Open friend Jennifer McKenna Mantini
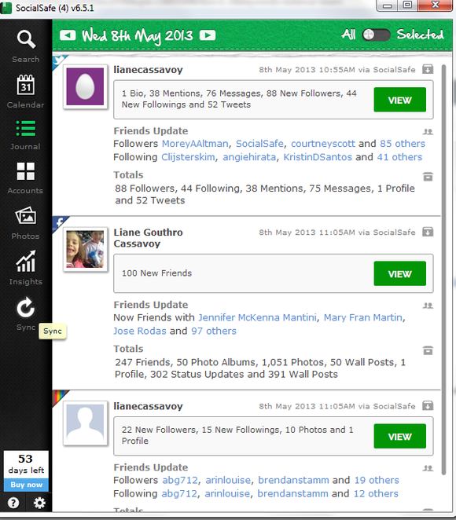 [x=257, y=317]
